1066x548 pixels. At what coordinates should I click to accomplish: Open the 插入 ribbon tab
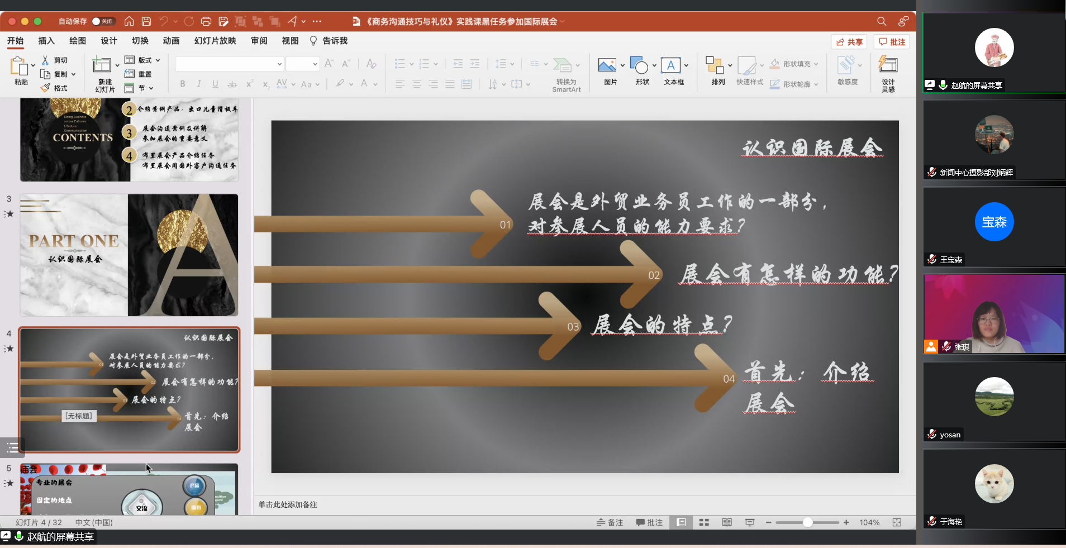pyautogui.click(x=46, y=41)
